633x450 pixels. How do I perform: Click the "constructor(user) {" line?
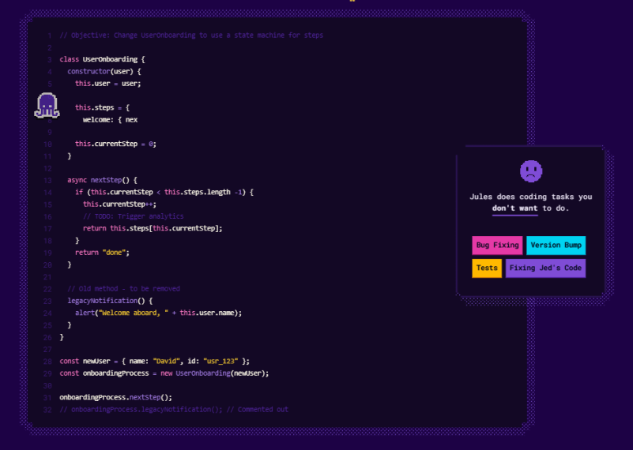pyautogui.click(x=104, y=71)
